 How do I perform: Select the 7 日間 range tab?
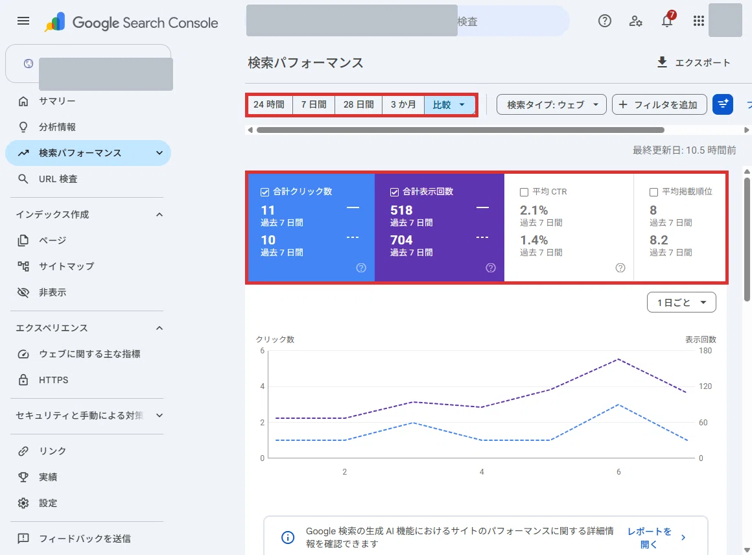(314, 104)
